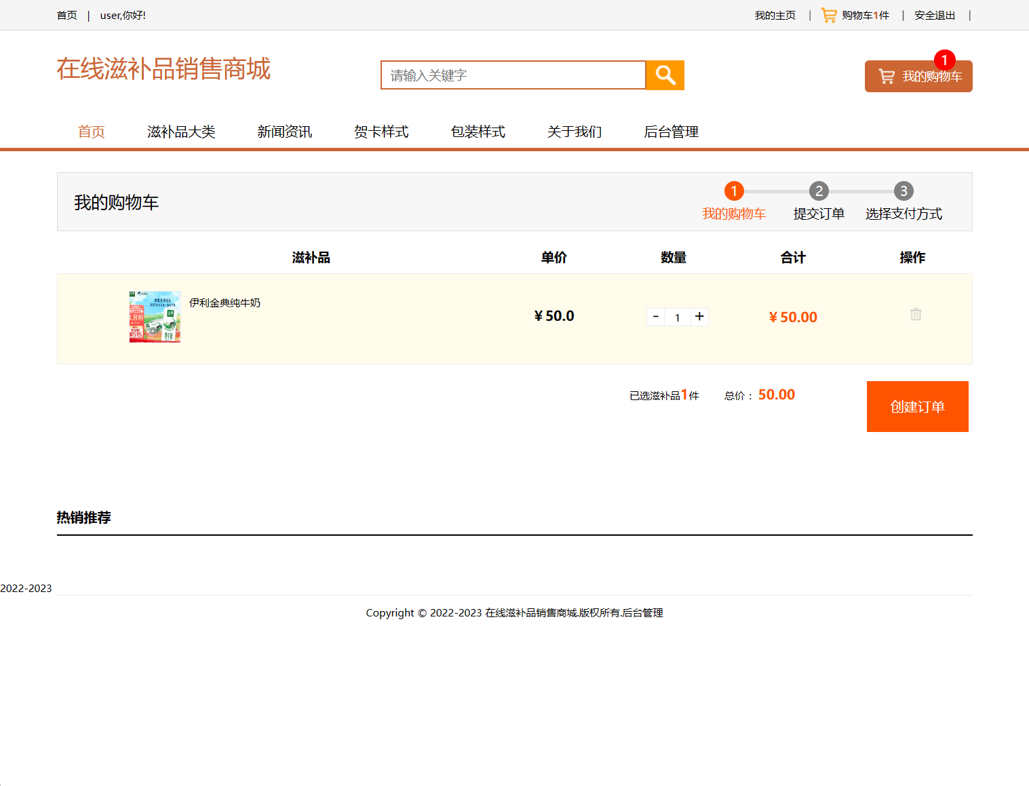Open the 贺卡样式 menu item
The image size is (1029, 786).
381,132
